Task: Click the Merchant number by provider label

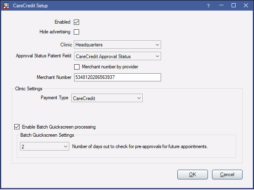Action: coord(110,67)
